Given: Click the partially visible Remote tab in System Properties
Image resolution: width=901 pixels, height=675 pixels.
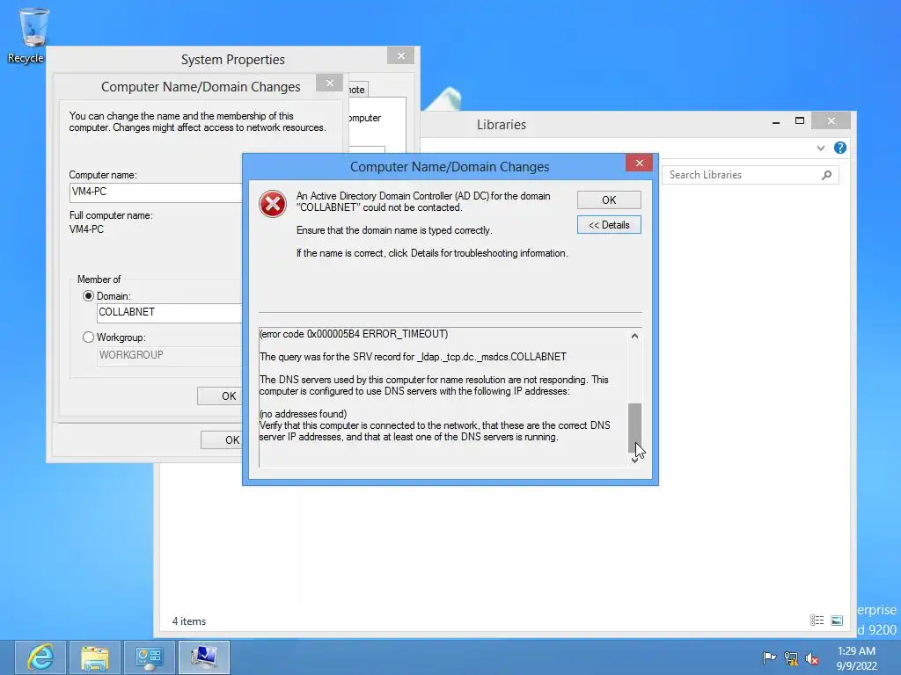Looking at the screenshot, I should tap(358, 90).
